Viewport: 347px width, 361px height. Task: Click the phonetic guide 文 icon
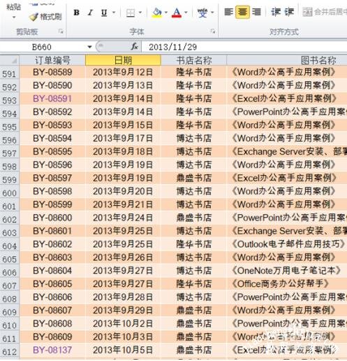(x=202, y=13)
